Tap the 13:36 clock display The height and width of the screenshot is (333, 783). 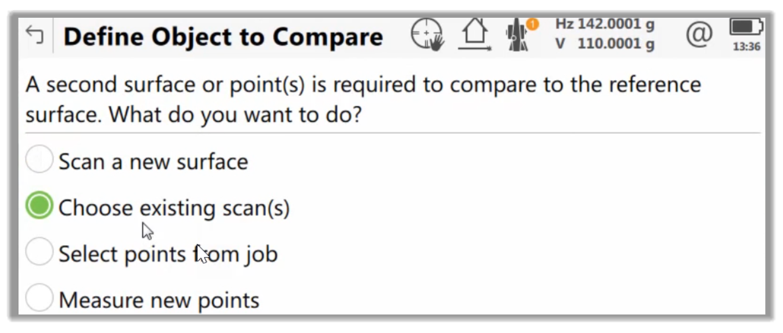[746, 47]
